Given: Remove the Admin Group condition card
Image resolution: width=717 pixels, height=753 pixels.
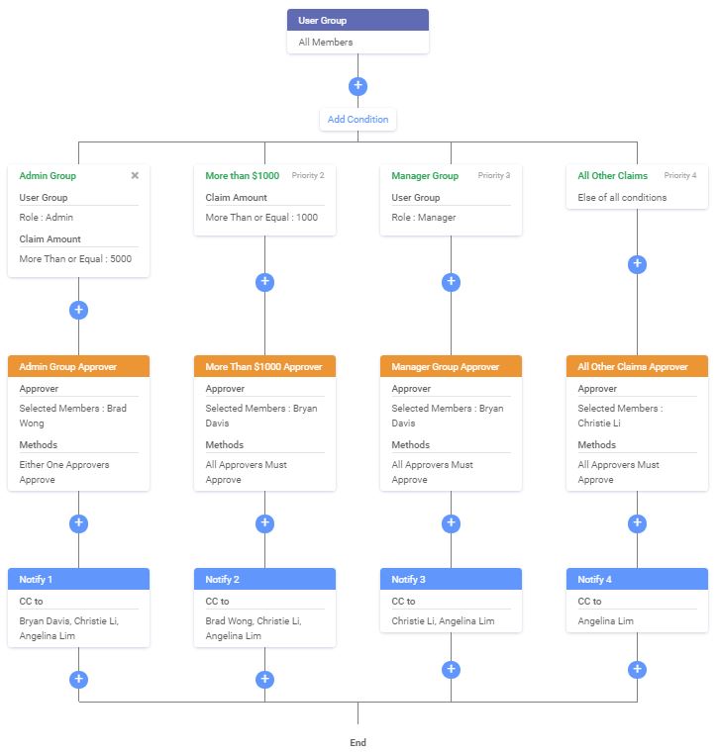Looking at the screenshot, I should [135, 176].
